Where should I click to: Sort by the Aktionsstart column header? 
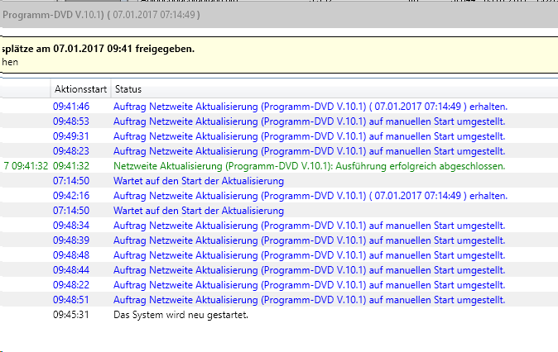pyautogui.click(x=80, y=89)
